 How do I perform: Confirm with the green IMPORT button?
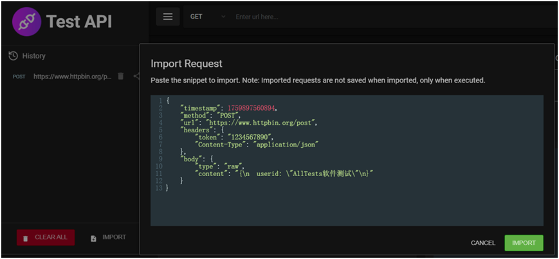pos(524,243)
